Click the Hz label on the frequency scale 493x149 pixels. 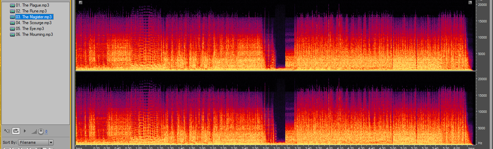pos(480,143)
